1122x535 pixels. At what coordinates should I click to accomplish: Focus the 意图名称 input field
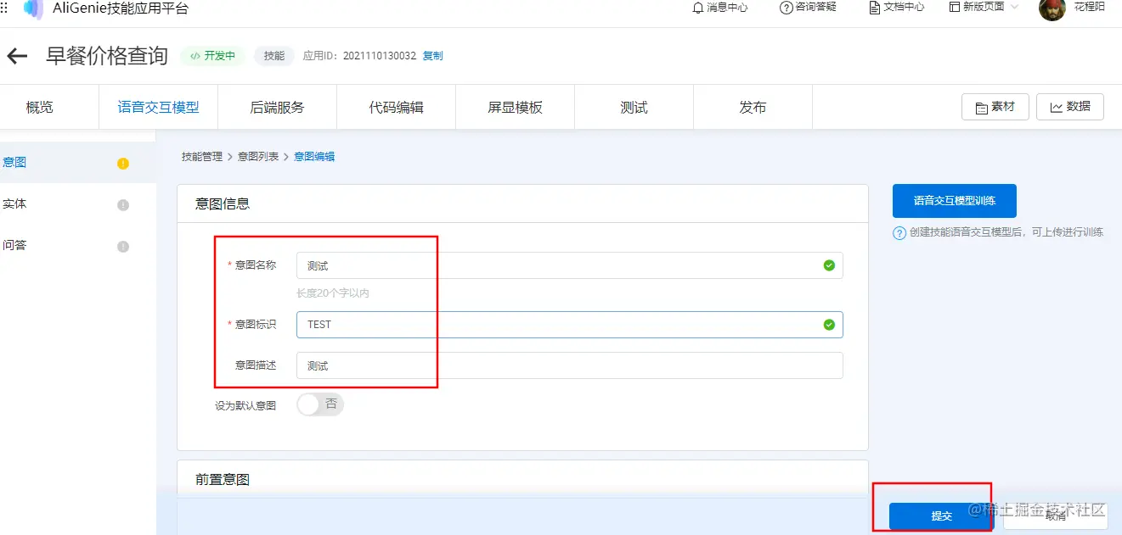(570, 265)
